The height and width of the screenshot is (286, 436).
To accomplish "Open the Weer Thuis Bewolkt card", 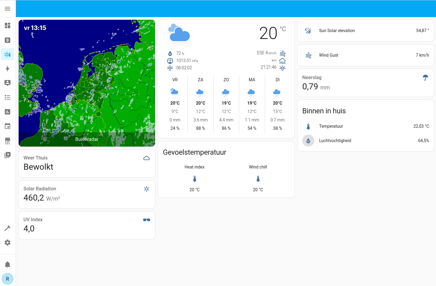I will 87,163.
